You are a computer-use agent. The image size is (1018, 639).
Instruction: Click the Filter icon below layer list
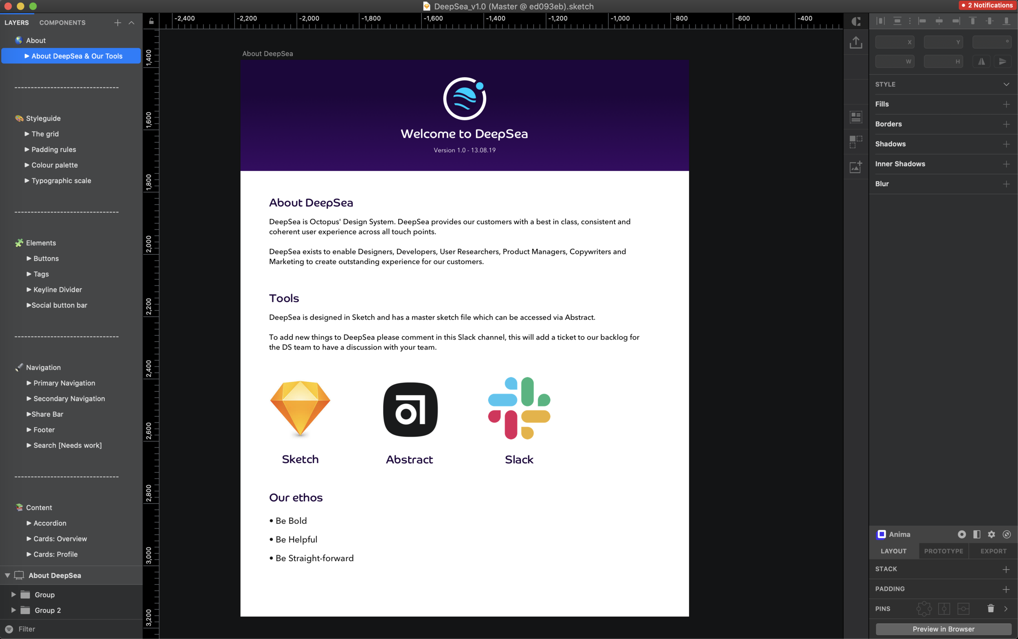[9, 629]
